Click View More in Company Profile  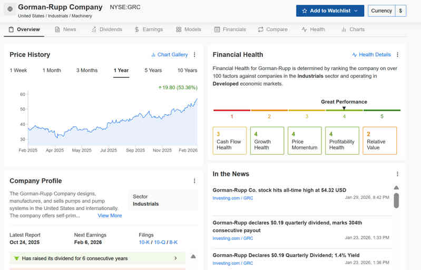(x=110, y=215)
